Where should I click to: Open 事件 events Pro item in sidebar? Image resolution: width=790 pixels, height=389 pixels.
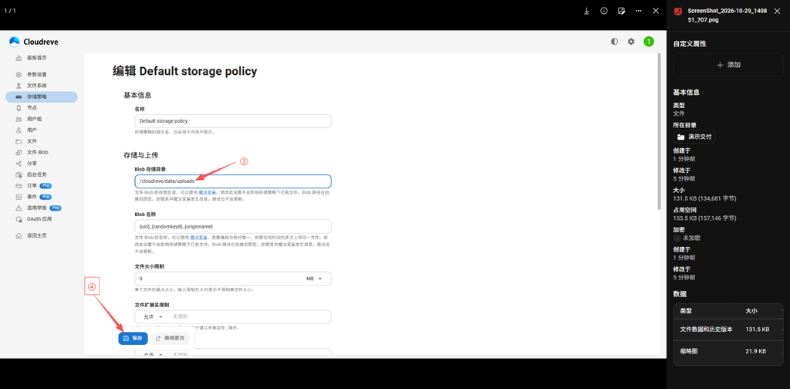(x=42, y=197)
